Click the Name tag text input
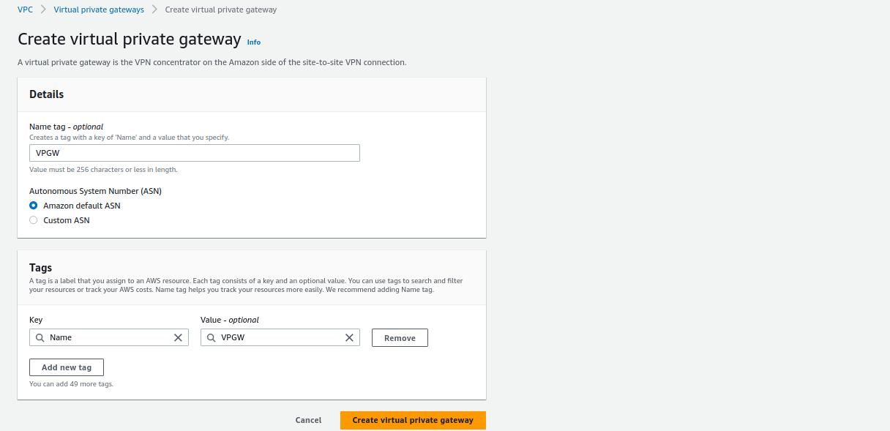This screenshot has width=890, height=431. 195,153
